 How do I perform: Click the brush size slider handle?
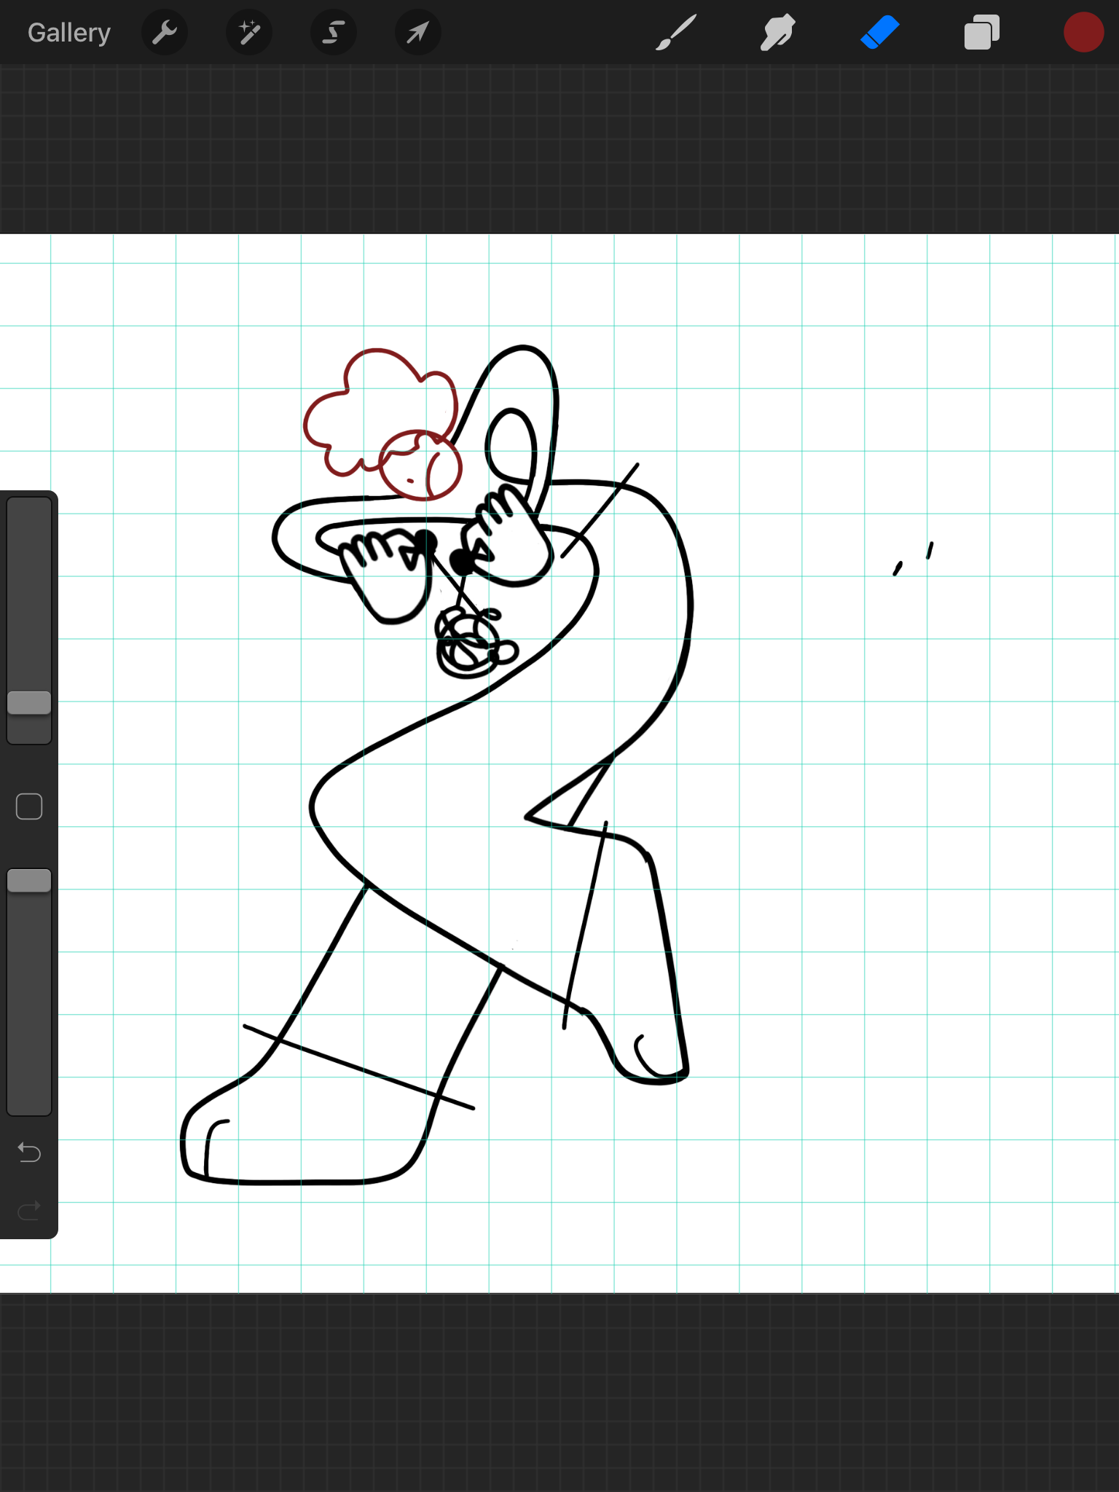click(29, 702)
